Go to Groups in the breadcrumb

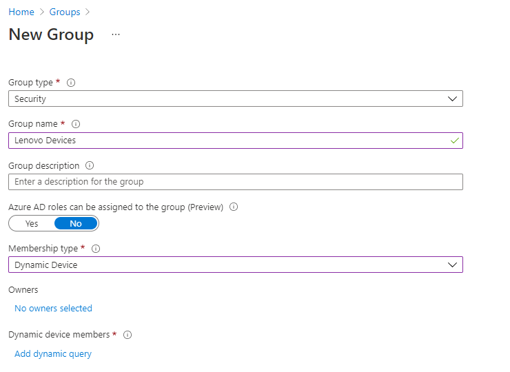[x=65, y=12]
